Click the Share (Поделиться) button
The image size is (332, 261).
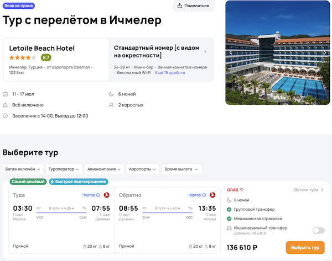[194, 6]
